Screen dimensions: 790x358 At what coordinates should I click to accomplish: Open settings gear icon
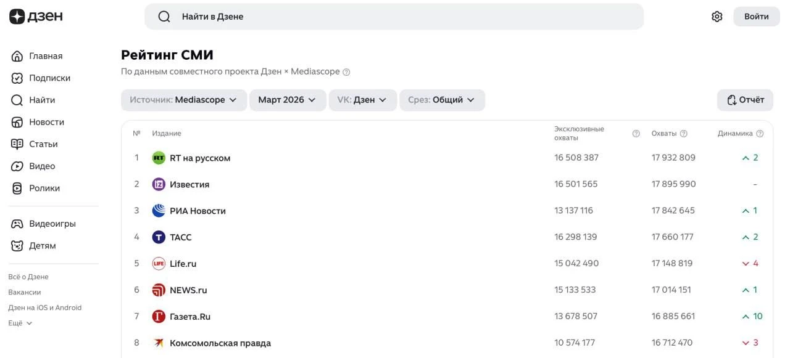(x=717, y=17)
